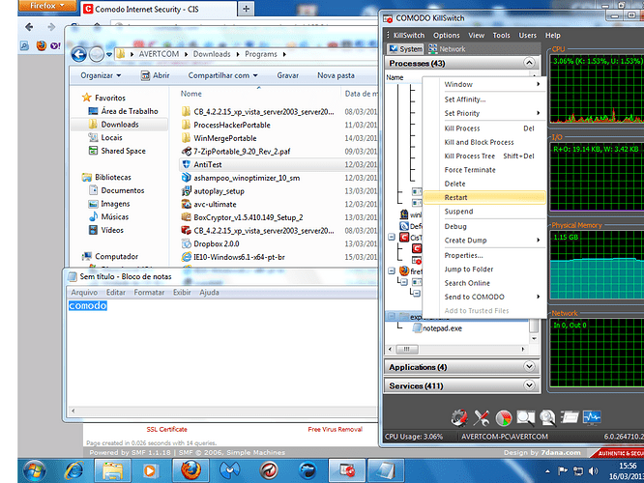Open the Options menu in KillSwitch
This screenshot has height=483, width=644.
click(447, 36)
